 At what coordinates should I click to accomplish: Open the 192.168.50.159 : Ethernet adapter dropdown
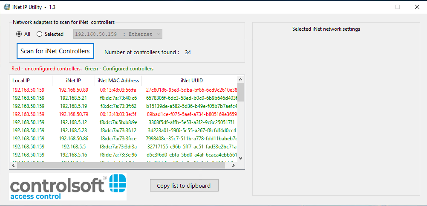[x=118, y=34]
